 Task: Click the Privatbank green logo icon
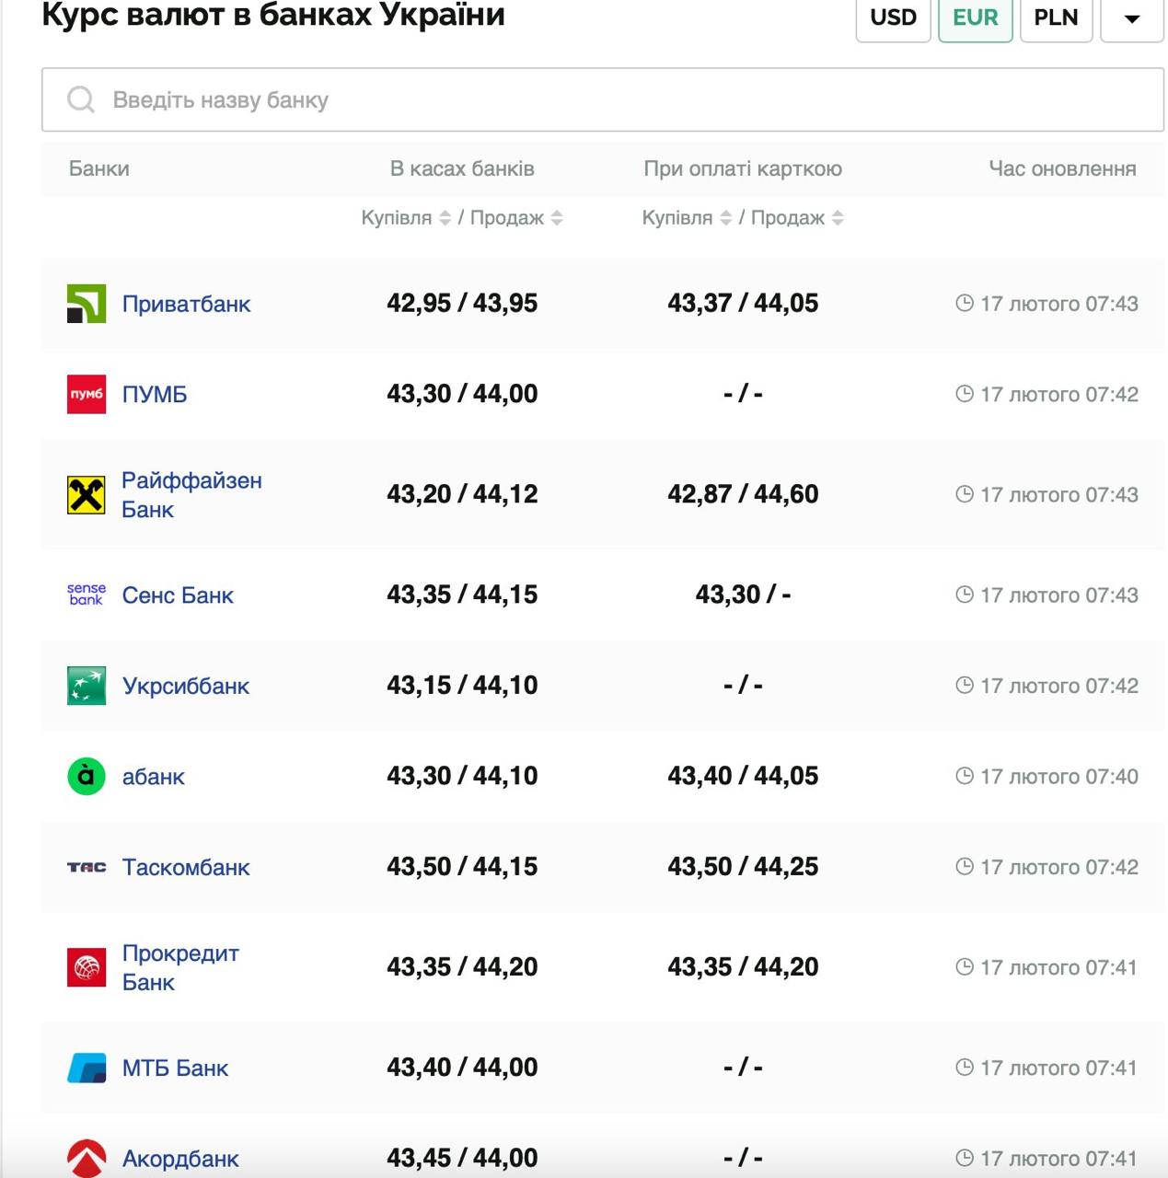[x=87, y=304]
